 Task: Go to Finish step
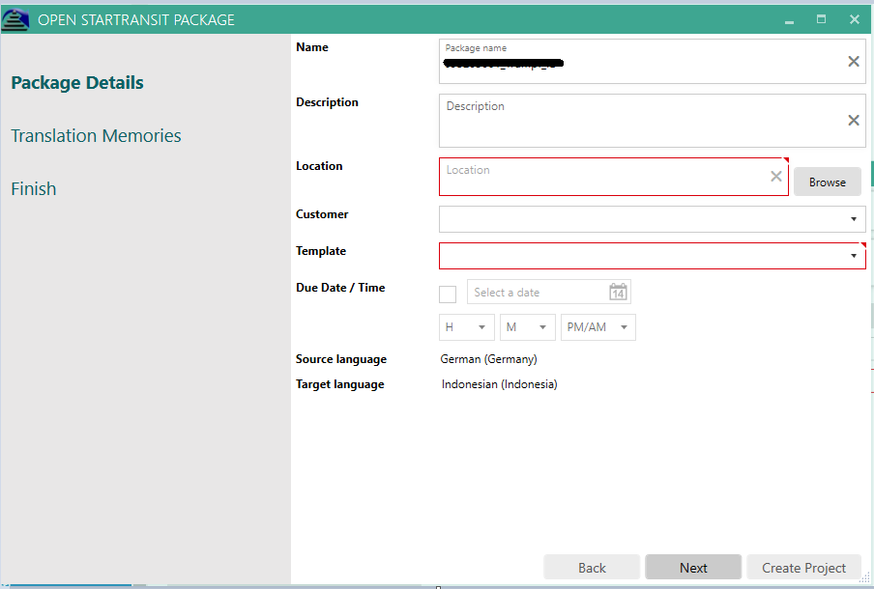pos(34,188)
